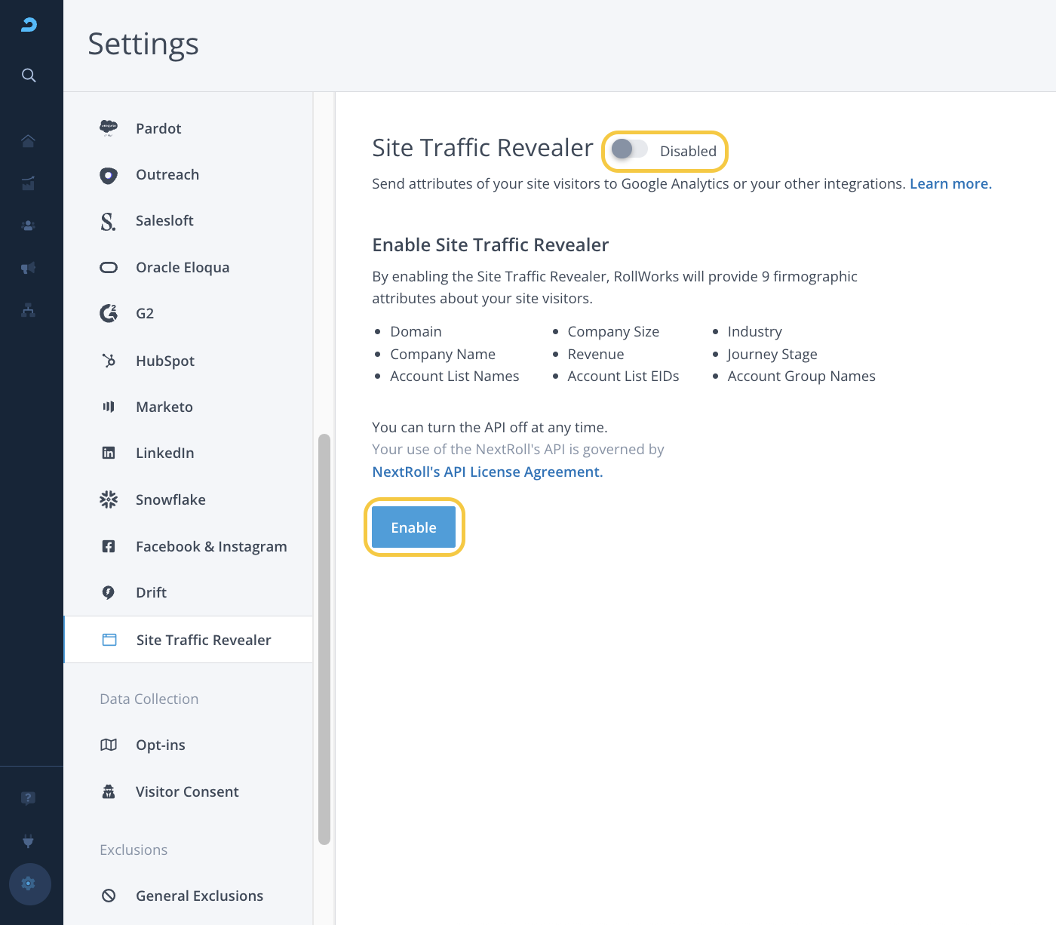This screenshot has width=1056, height=925.
Task: Open the plug integrations icon
Action: click(29, 841)
